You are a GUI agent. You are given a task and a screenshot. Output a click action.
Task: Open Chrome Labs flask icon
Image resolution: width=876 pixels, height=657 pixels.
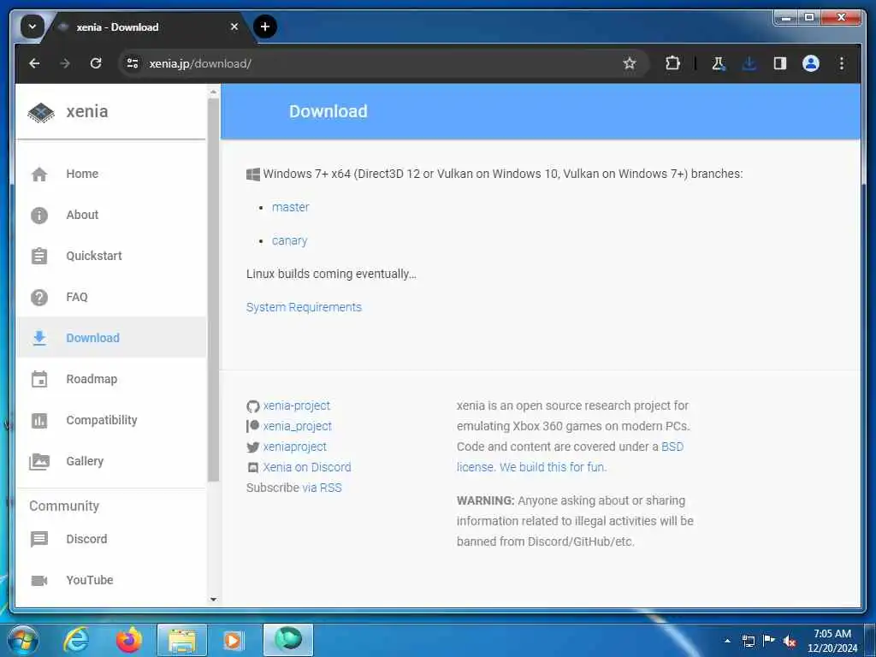point(719,63)
